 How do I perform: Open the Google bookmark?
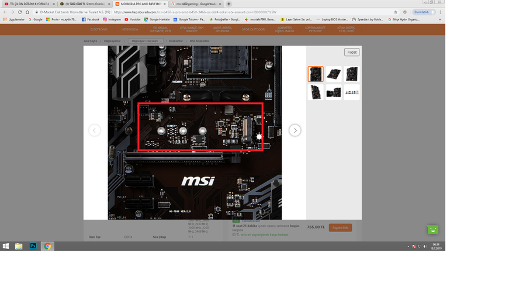click(35, 19)
